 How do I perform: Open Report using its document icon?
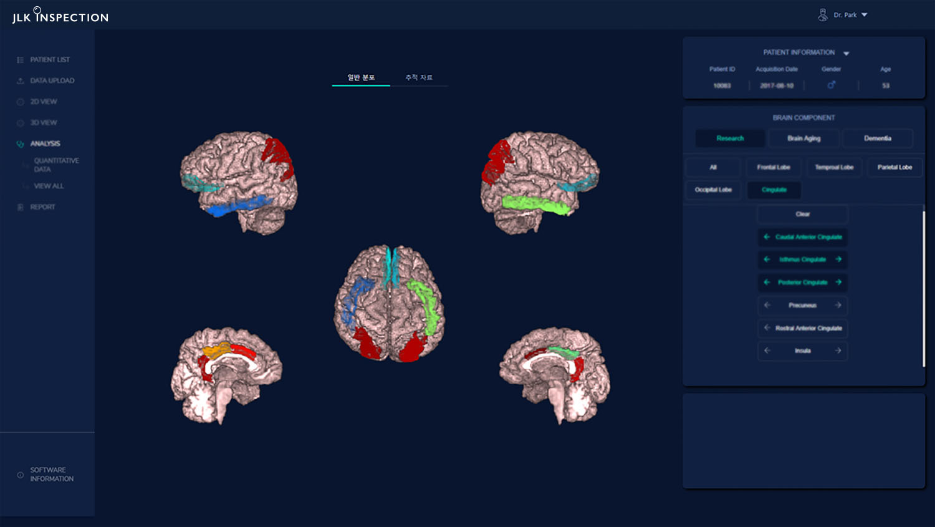pos(20,207)
